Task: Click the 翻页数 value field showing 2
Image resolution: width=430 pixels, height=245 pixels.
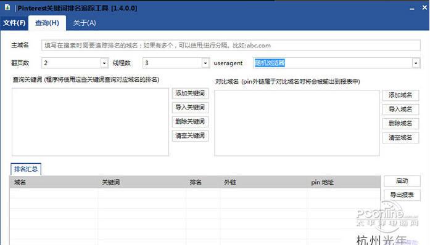Action: (72, 63)
